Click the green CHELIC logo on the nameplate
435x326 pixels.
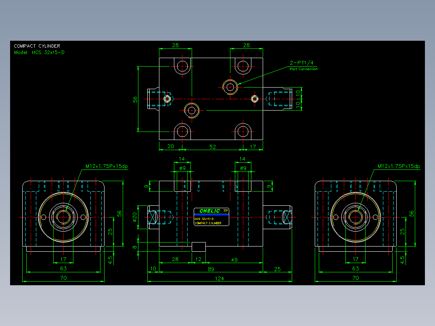(x=210, y=211)
